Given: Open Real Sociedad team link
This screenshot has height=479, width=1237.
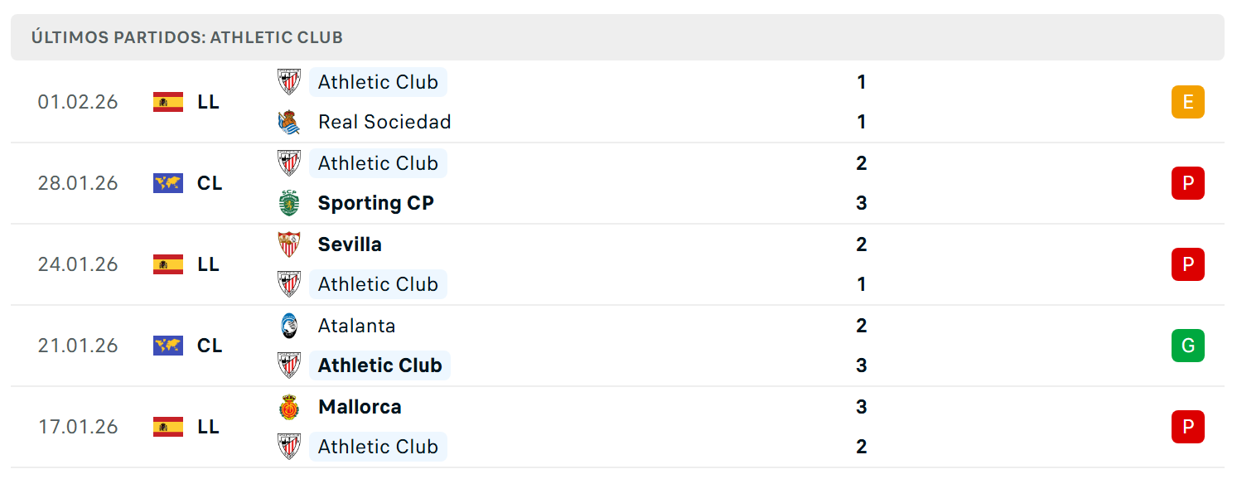Looking at the screenshot, I should [x=384, y=122].
